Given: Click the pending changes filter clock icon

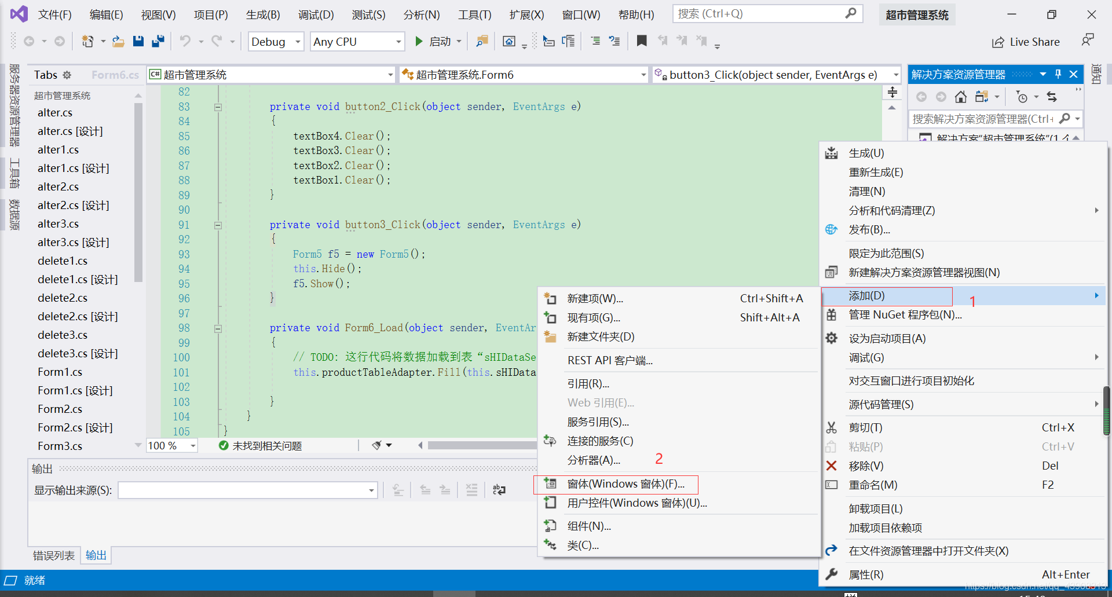Looking at the screenshot, I should pos(1022,97).
